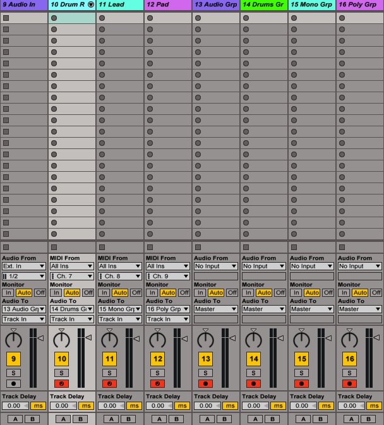The image size is (384, 425).
Task: Click volume fader handle on track 9
Action: 40,338
